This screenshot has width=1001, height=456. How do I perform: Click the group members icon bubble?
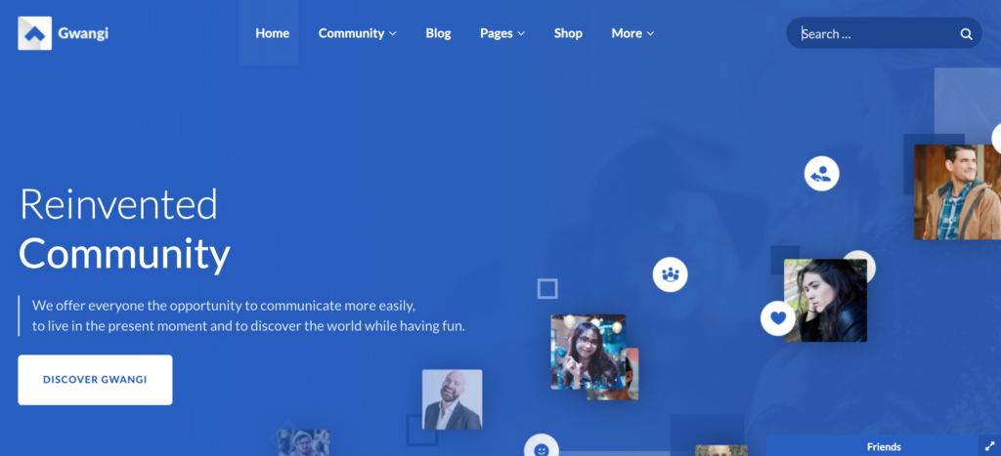pos(670,275)
